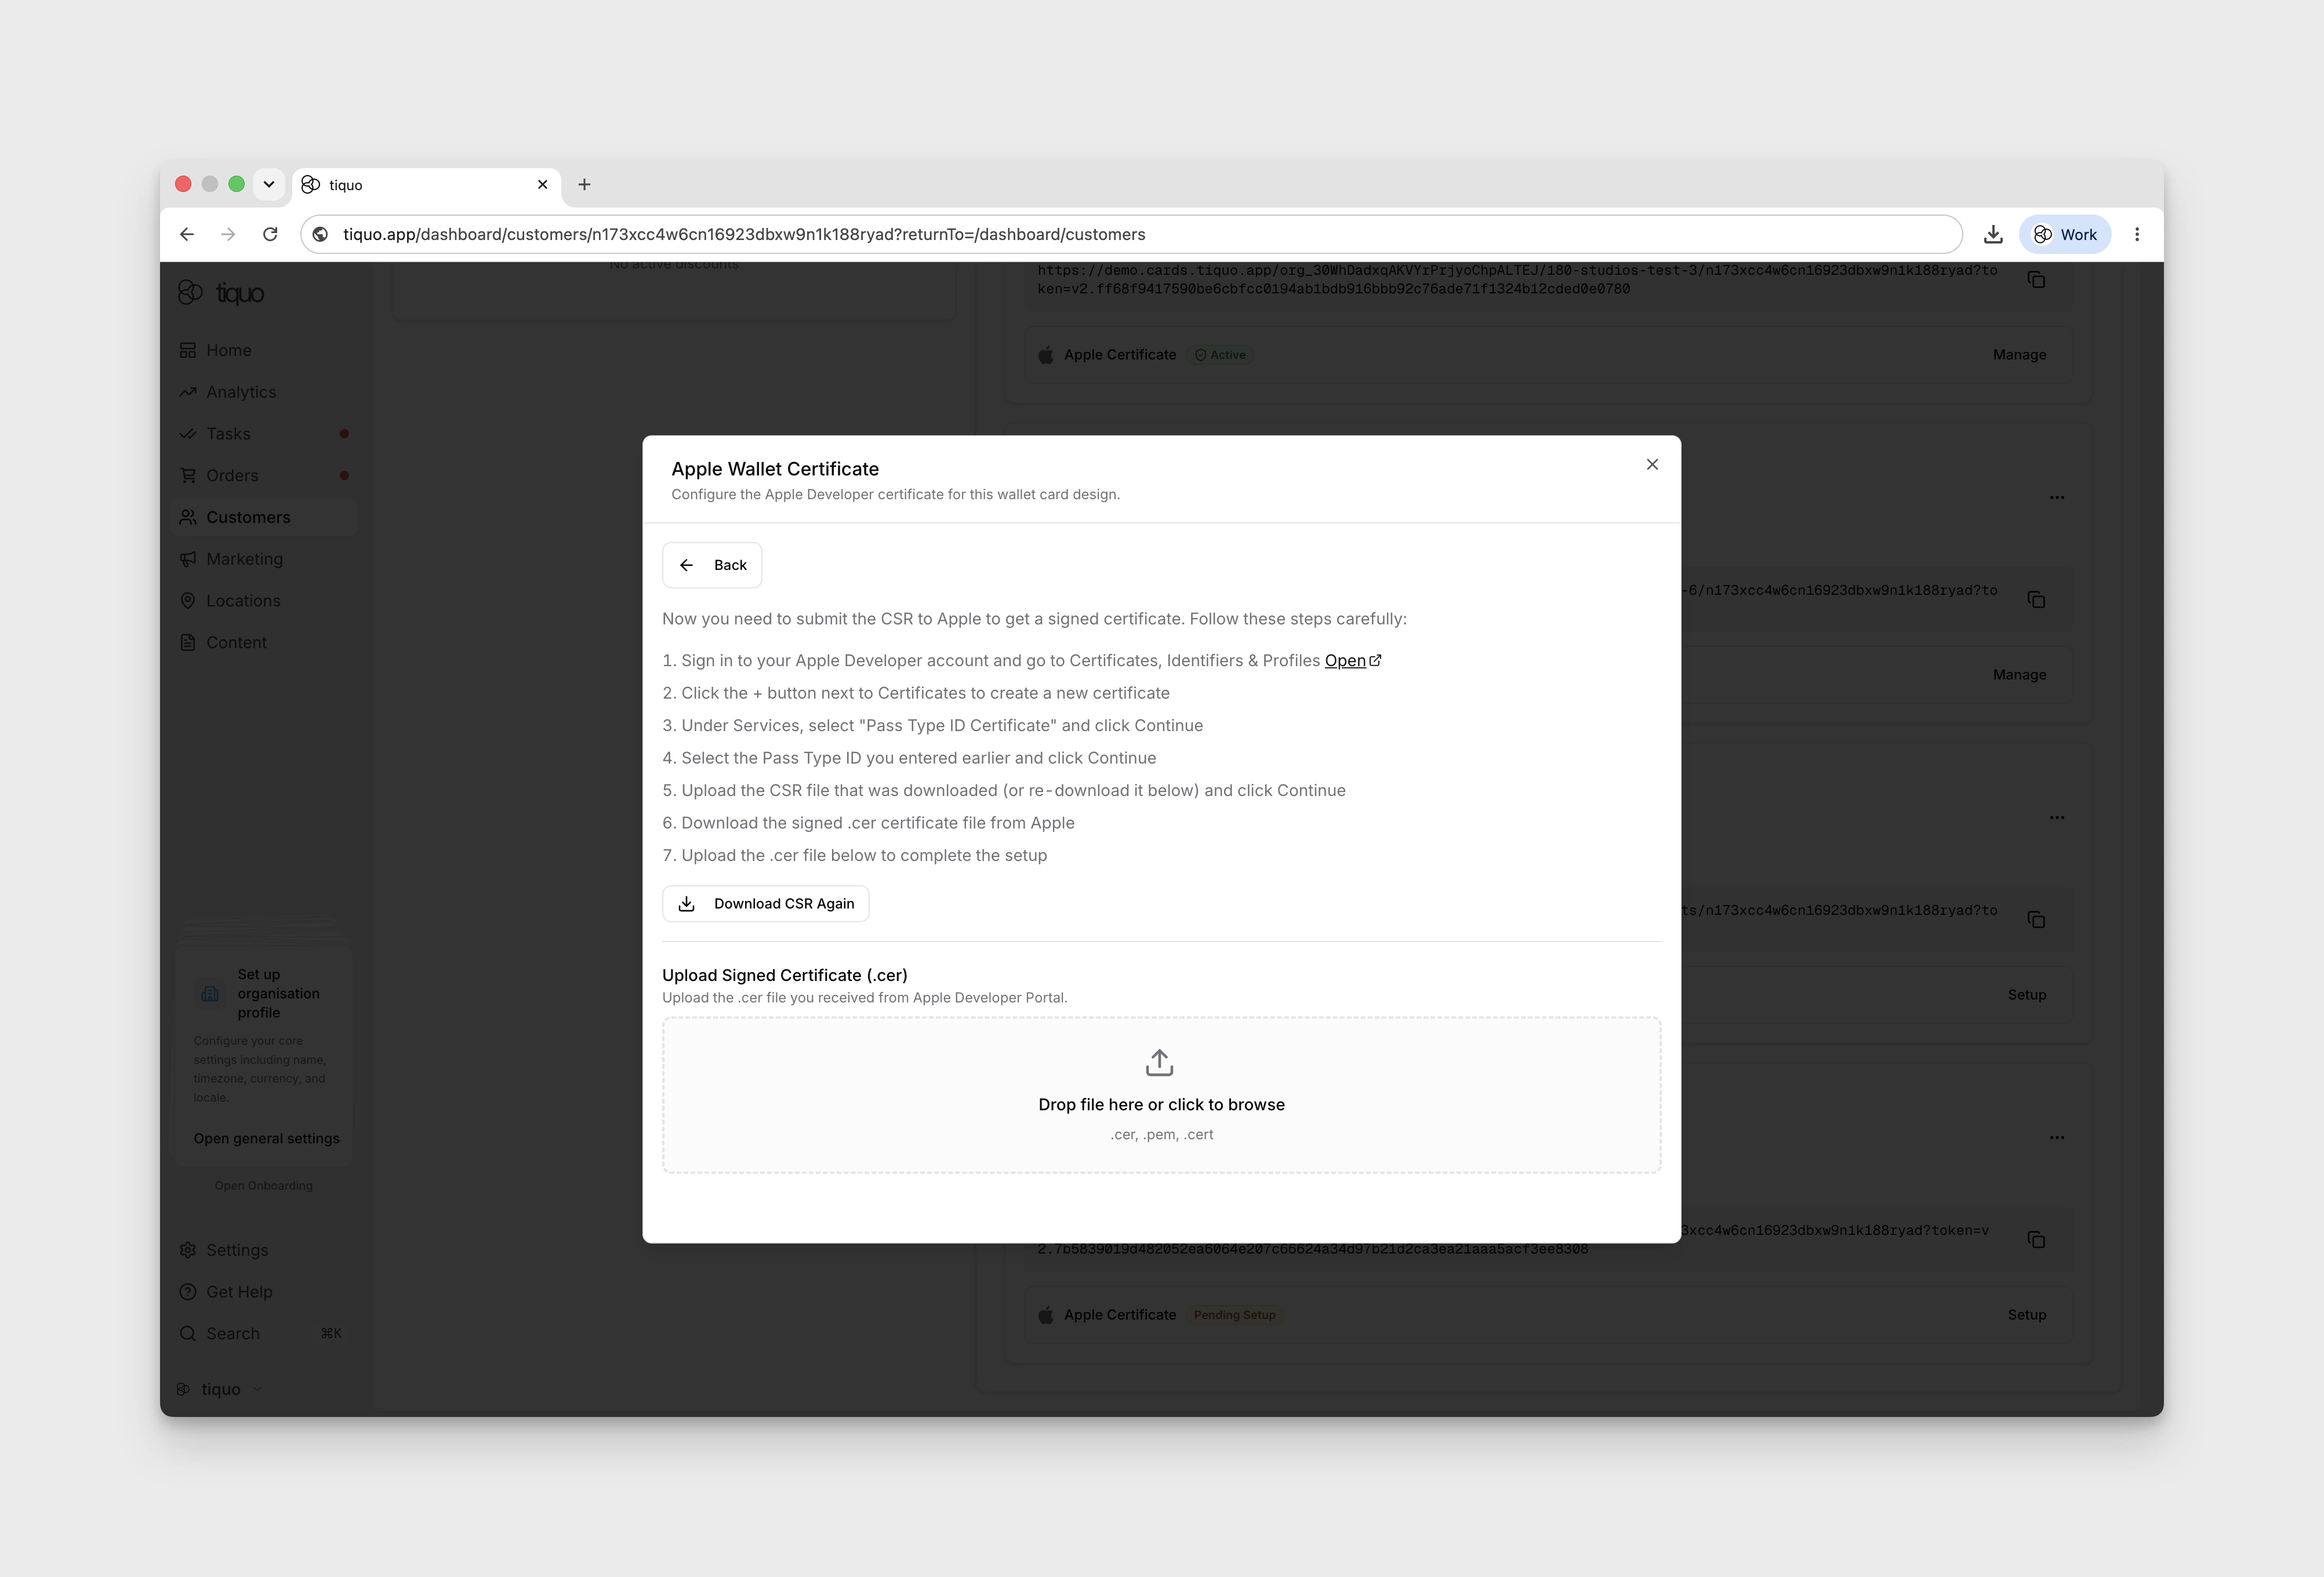Click the Active status badge
The image size is (2324, 1577).
click(1220, 355)
